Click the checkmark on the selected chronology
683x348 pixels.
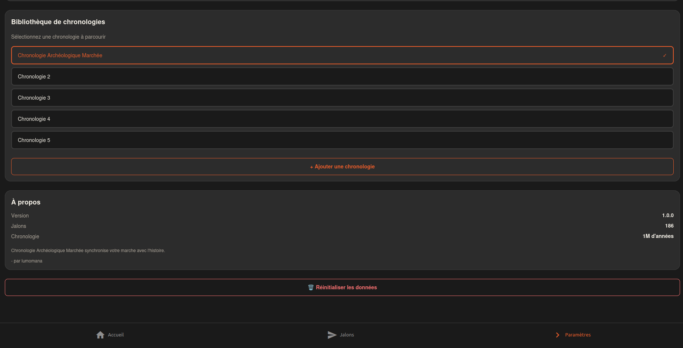664,55
